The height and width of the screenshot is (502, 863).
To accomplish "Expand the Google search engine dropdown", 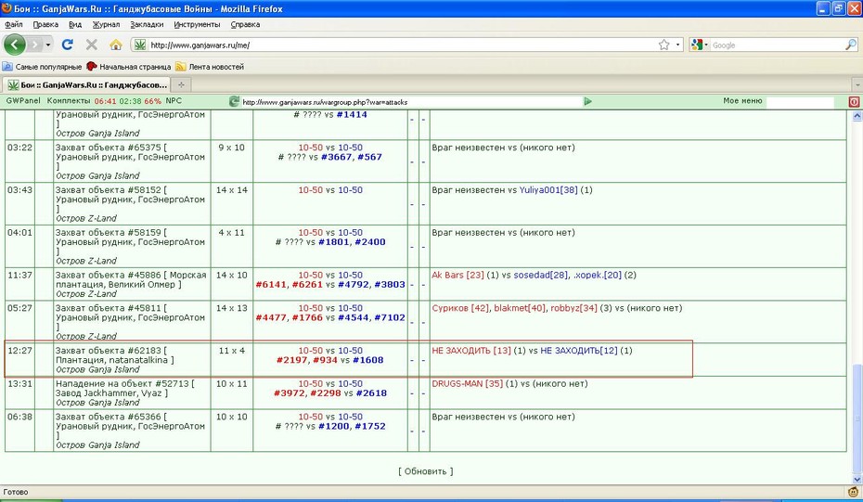I will [x=699, y=45].
